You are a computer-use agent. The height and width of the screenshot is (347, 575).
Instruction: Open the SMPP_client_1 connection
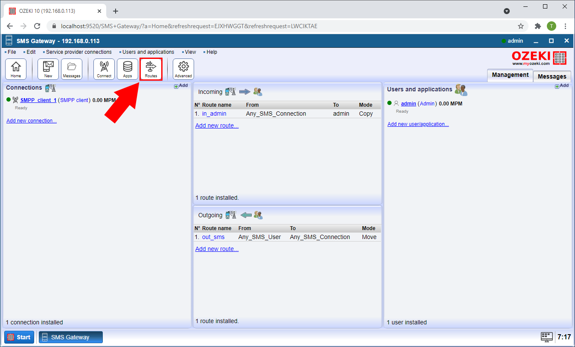38,100
